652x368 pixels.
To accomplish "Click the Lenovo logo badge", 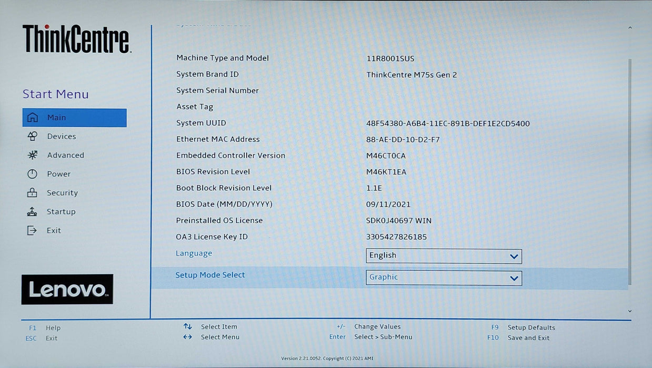I will click(67, 289).
